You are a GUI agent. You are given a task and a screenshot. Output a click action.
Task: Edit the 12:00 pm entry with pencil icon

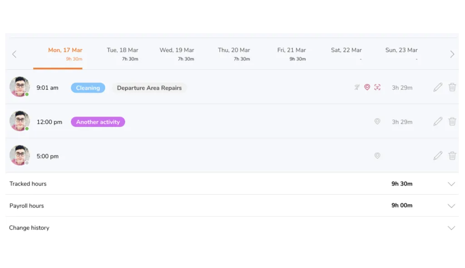(x=438, y=122)
